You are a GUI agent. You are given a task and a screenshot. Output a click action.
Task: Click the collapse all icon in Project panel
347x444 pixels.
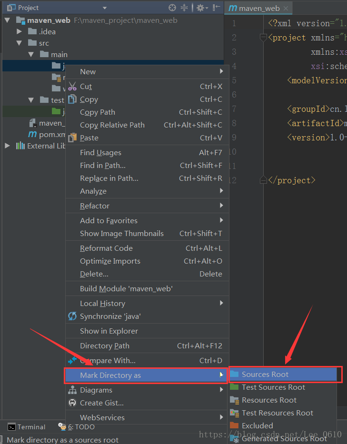[184, 8]
